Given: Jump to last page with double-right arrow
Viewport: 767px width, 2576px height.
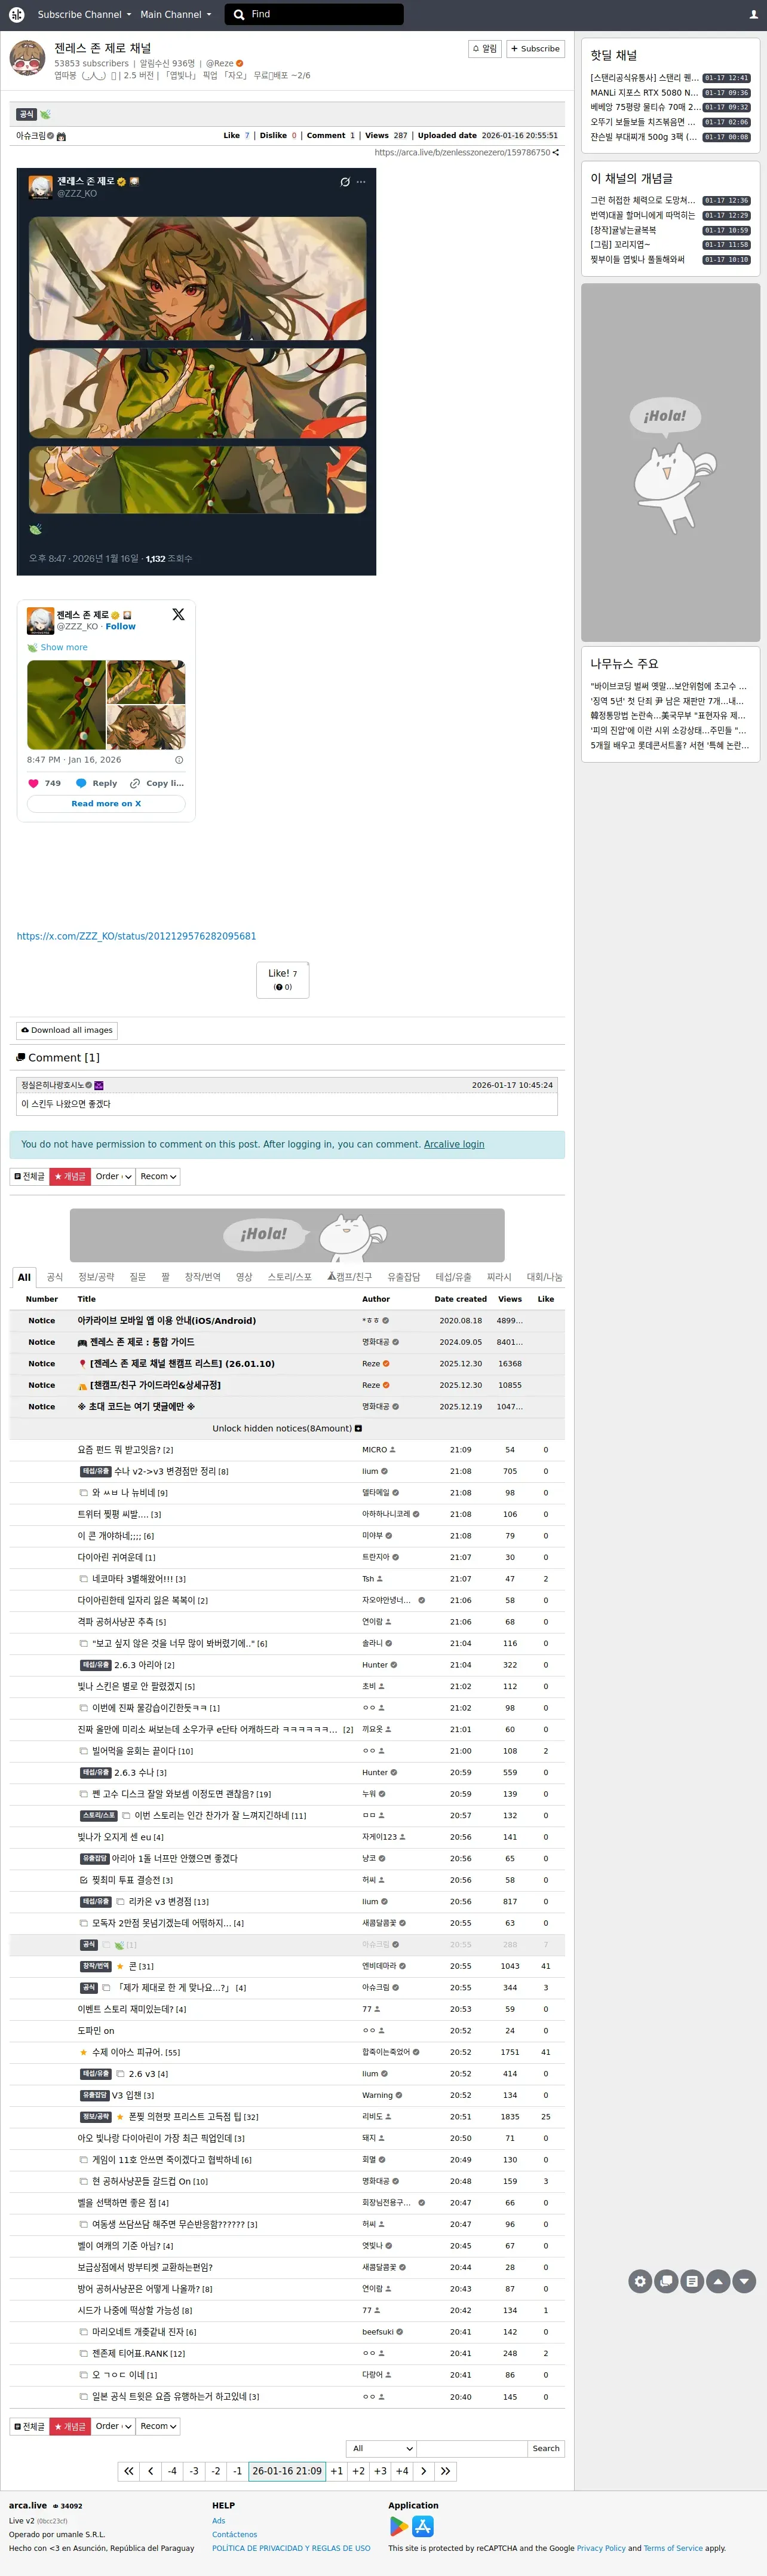Looking at the screenshot, I should coord(446,2471).
